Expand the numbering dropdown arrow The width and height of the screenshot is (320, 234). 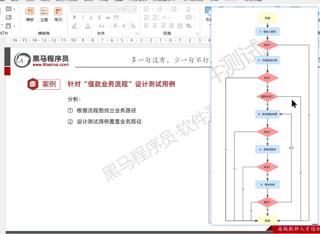pos(166,9)
